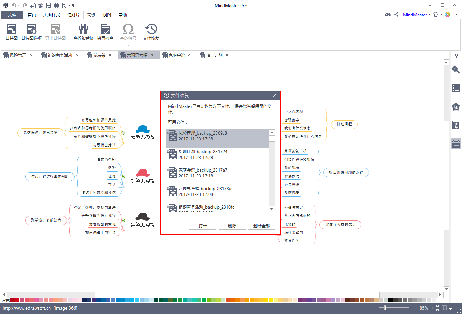Click the zoom slider handle in status bar
The height and width of the screenshot is (314, 462).
click(385, 308)
